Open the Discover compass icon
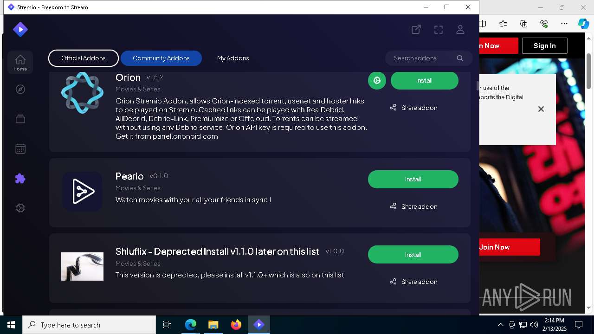594x334 pixels. coord(20,90)
